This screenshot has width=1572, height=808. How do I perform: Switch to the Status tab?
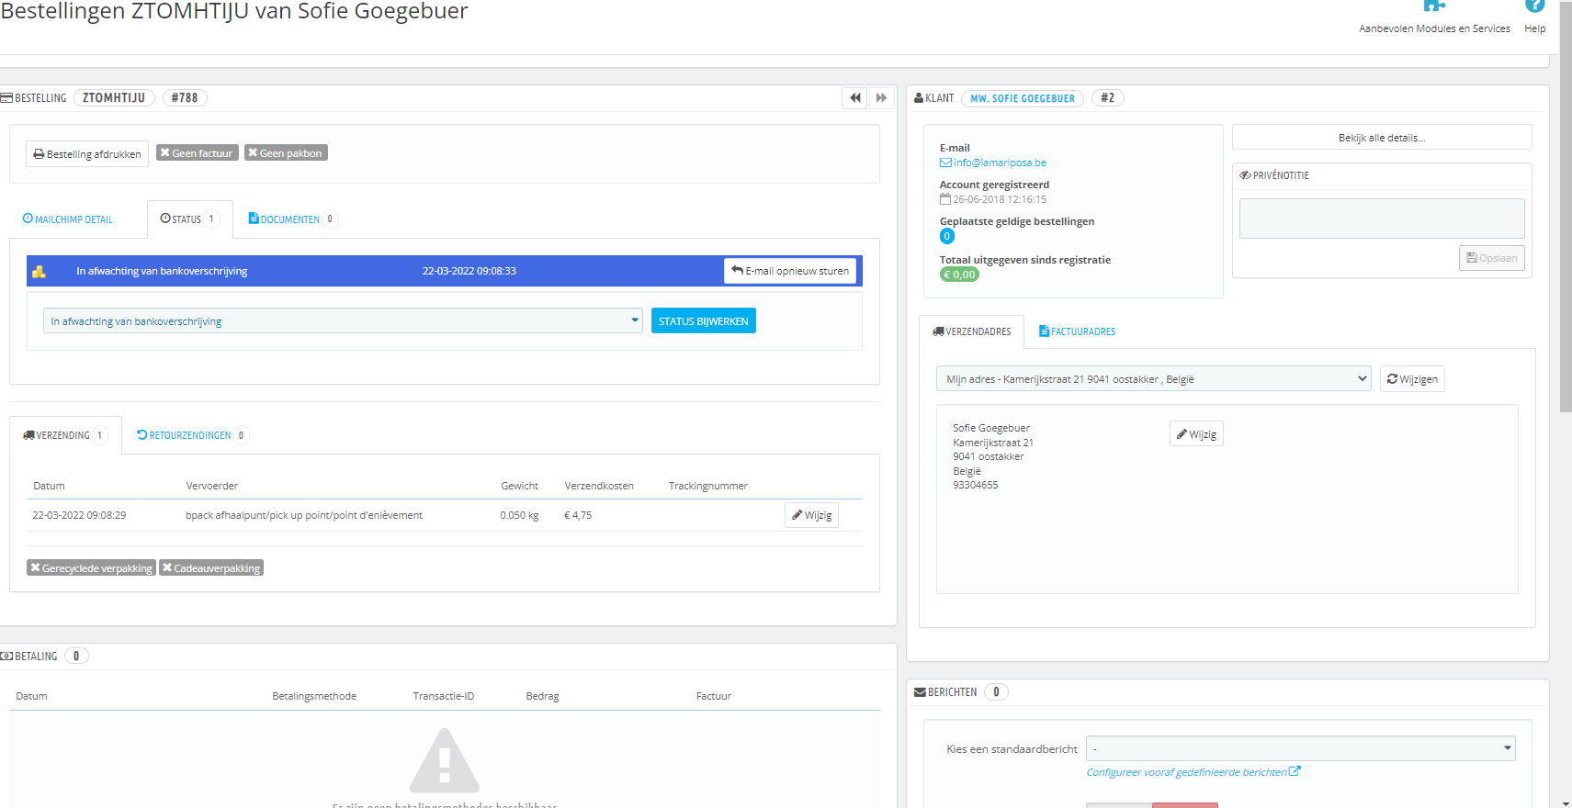tap(189, 219)
